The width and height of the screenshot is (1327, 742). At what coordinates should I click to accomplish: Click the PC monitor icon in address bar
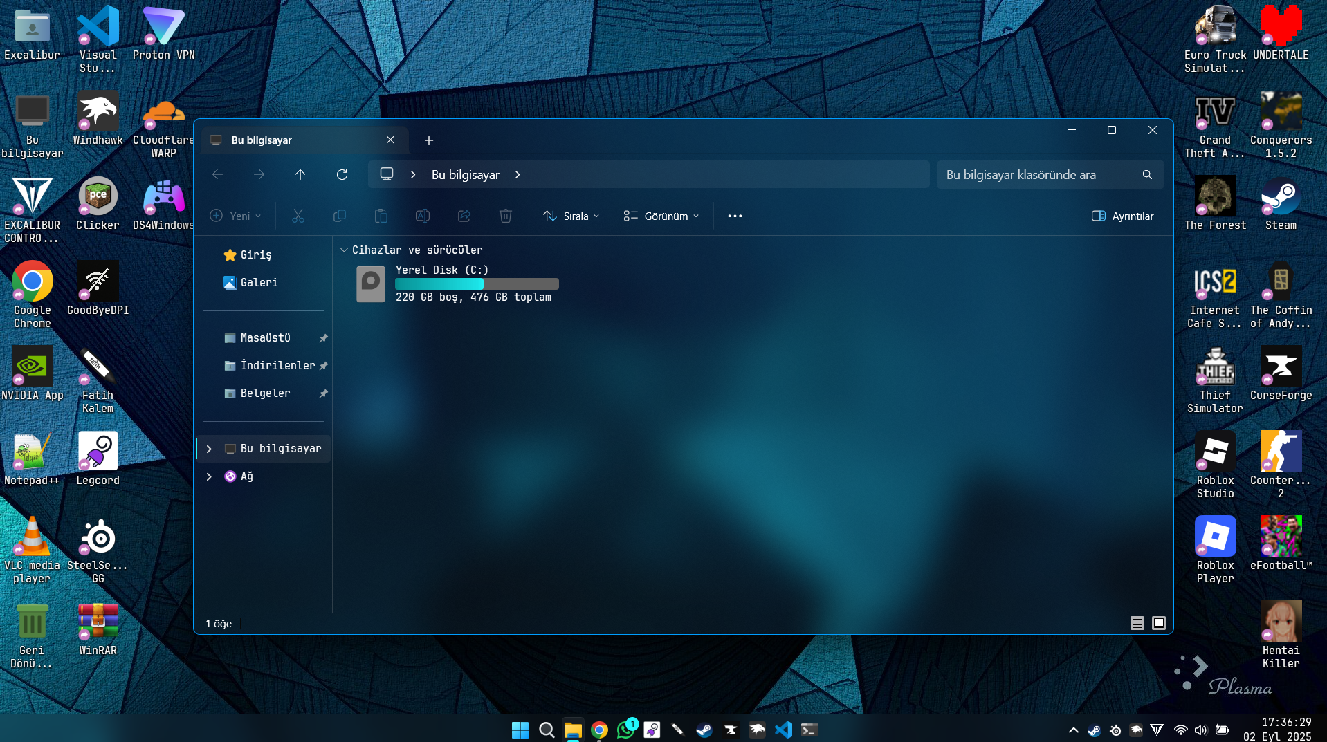pyautogui.click(x=387, y=174)
